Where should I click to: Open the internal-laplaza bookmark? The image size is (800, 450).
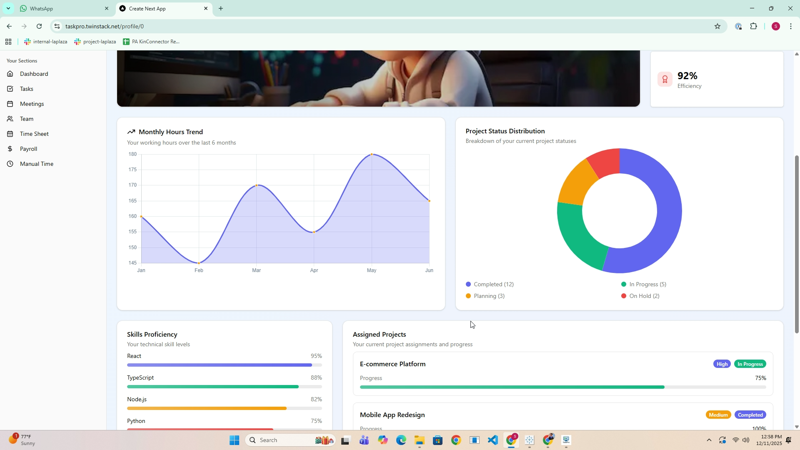(46, 42)
